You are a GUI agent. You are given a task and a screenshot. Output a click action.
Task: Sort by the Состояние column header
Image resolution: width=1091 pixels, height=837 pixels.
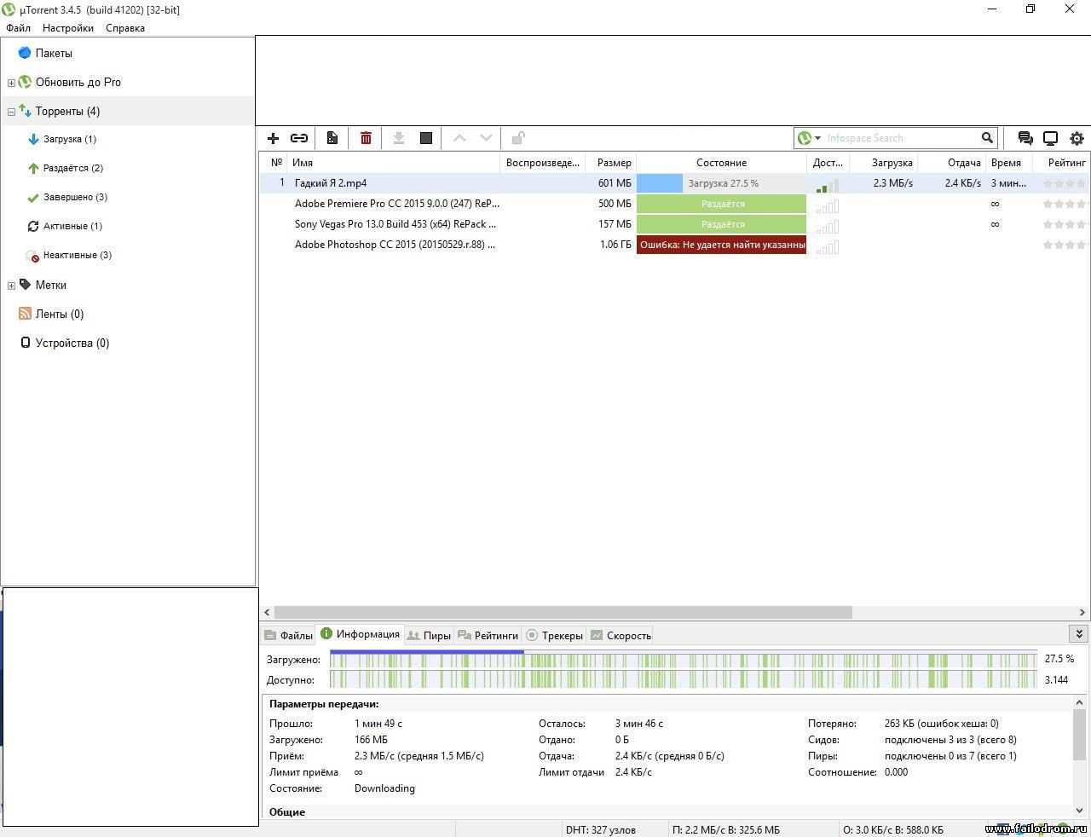721,162
